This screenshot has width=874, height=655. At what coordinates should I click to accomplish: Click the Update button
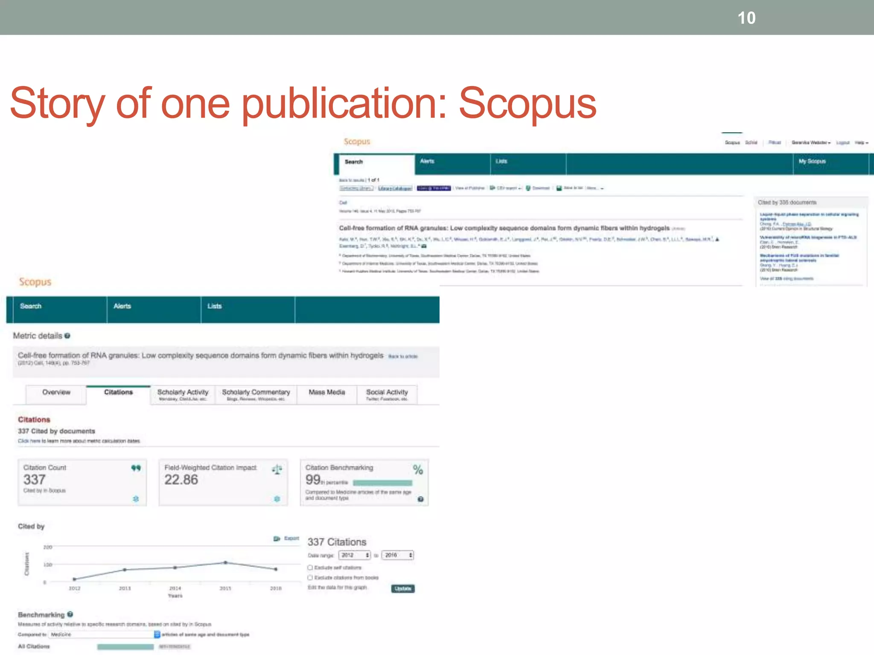(402, 588)
